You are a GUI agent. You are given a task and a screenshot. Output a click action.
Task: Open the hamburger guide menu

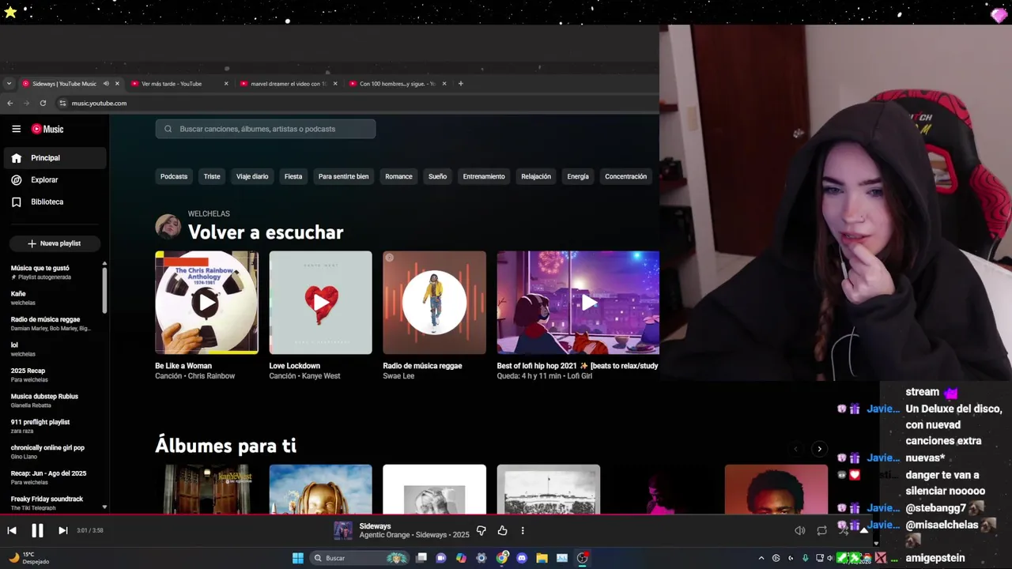pyautogui.click(x=16, y=129)
